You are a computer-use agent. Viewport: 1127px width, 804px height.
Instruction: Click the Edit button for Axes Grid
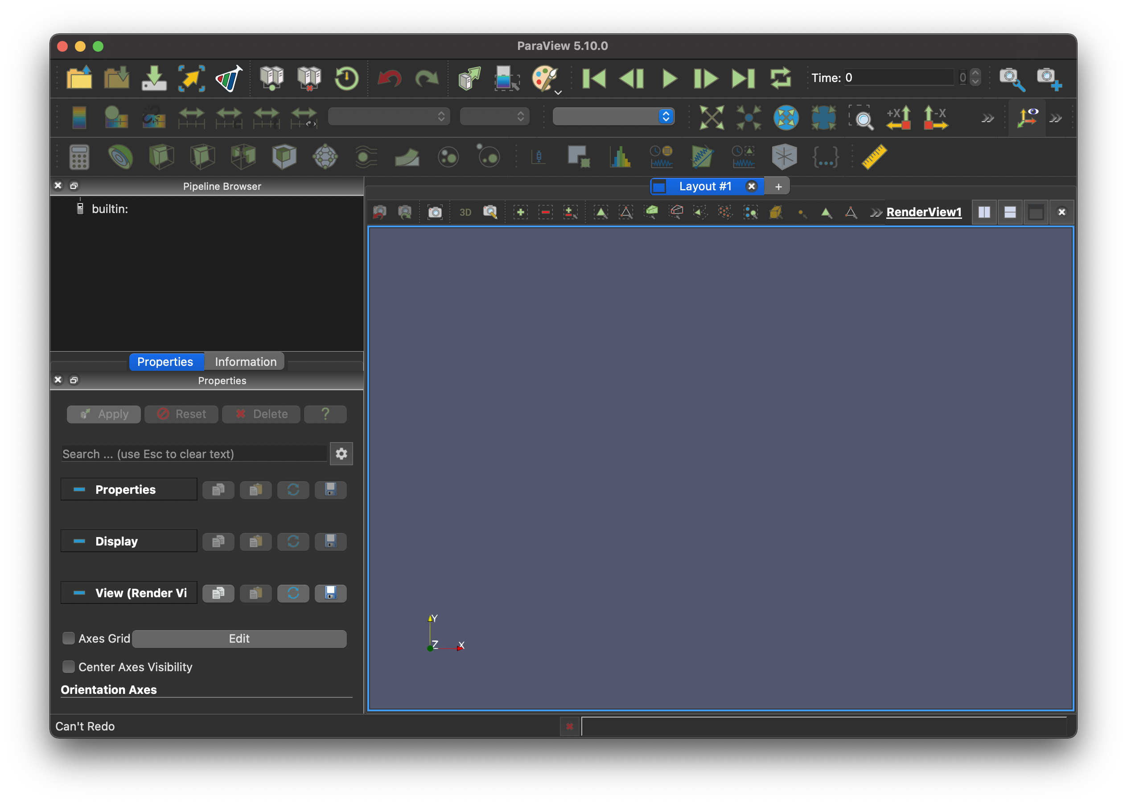239,639
